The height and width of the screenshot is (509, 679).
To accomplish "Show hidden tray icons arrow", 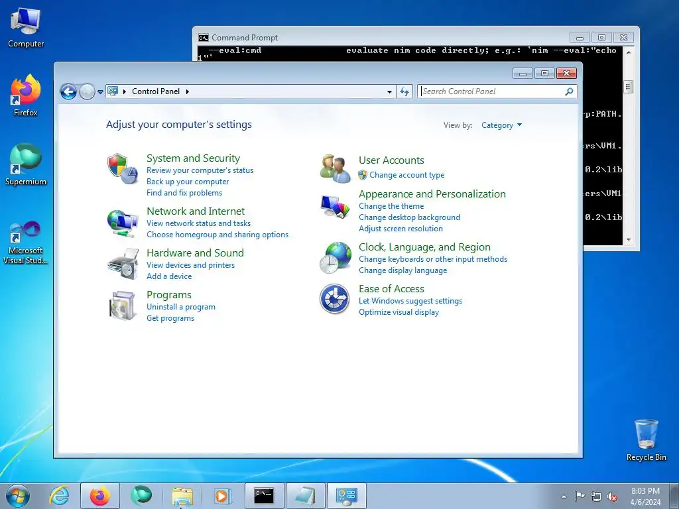I will coord(564,496).
